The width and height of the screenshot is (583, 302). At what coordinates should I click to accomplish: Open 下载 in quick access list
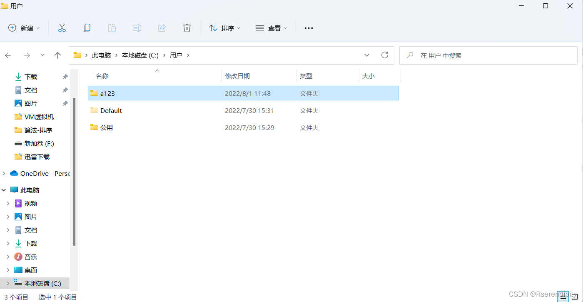31,77
